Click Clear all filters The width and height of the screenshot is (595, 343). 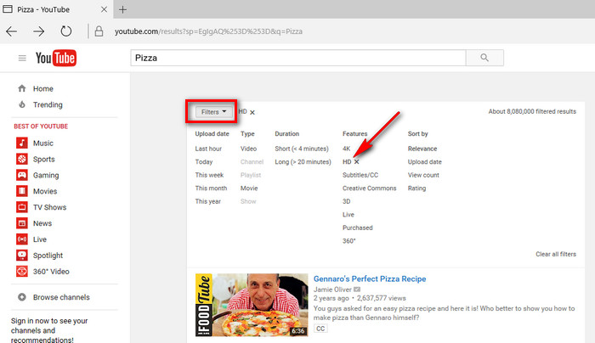click(556, 255)
